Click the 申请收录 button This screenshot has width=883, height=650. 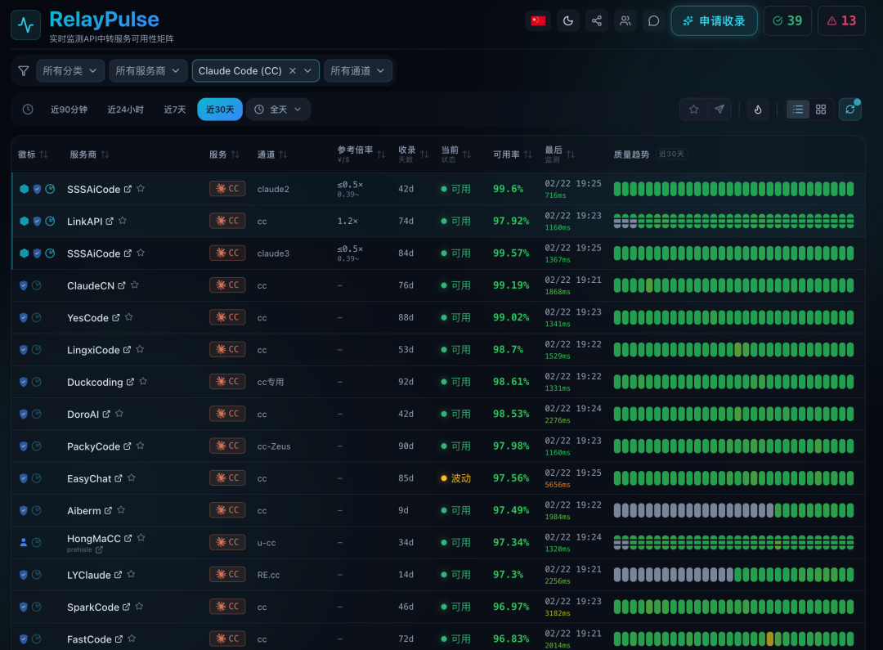(715, 21)
